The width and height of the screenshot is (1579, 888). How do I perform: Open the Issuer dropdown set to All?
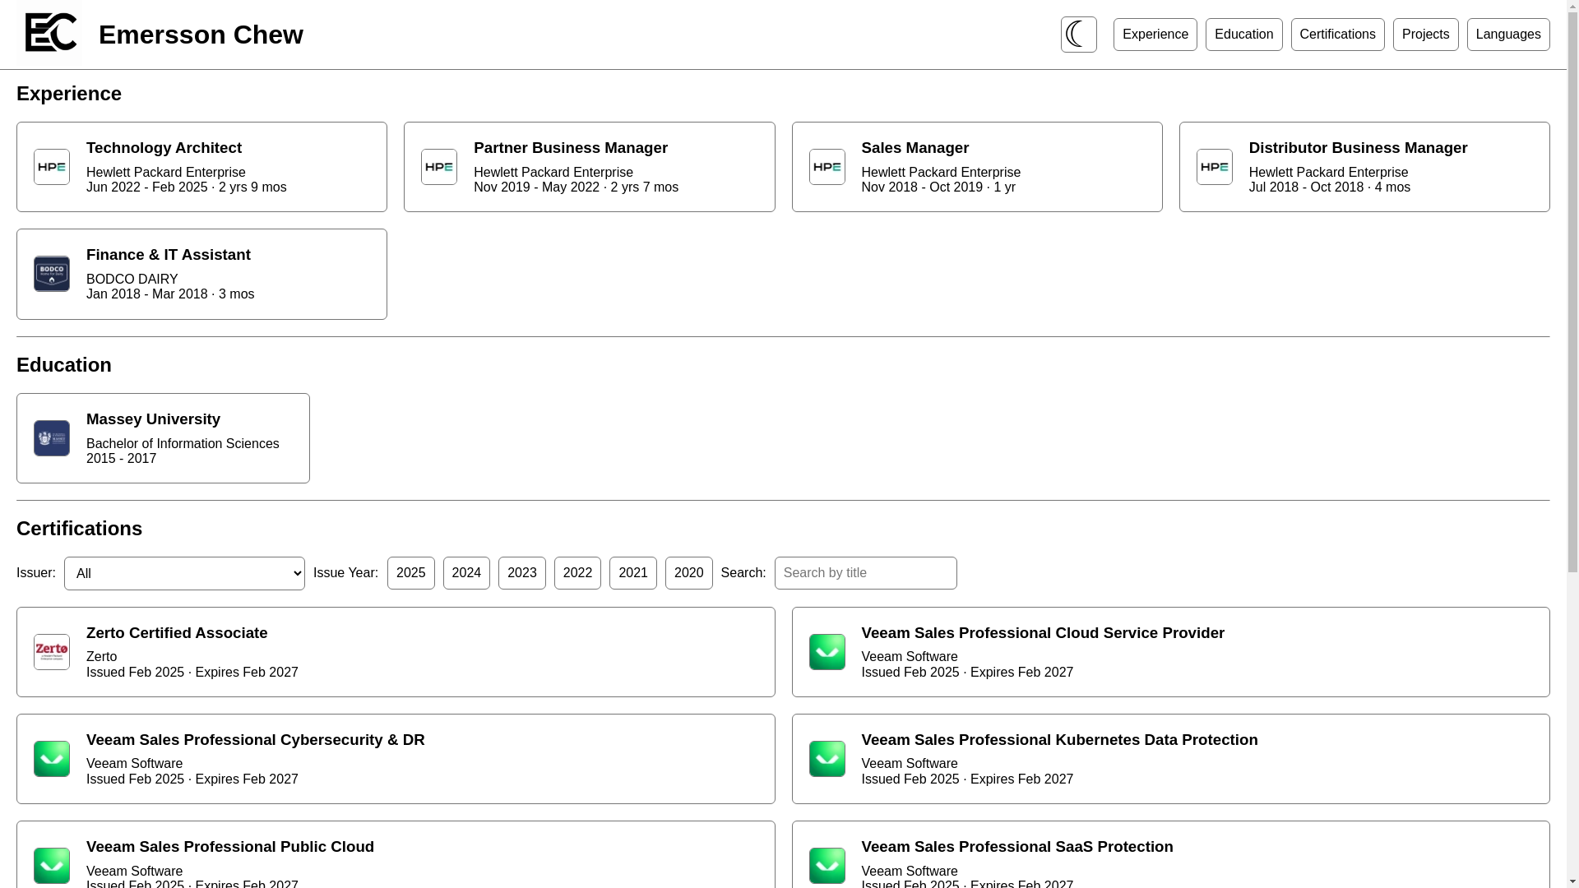[x=184, y=573]
